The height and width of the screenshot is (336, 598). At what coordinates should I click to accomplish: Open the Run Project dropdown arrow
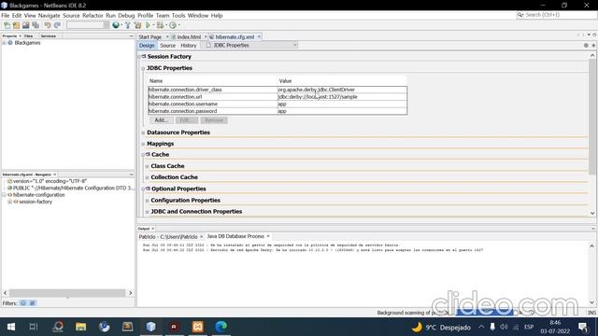(153, 25)
